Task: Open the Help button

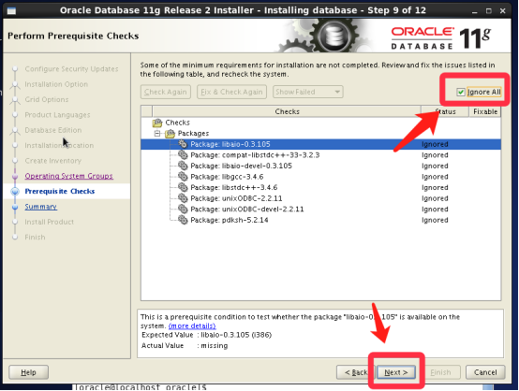Action: (28, 372)
